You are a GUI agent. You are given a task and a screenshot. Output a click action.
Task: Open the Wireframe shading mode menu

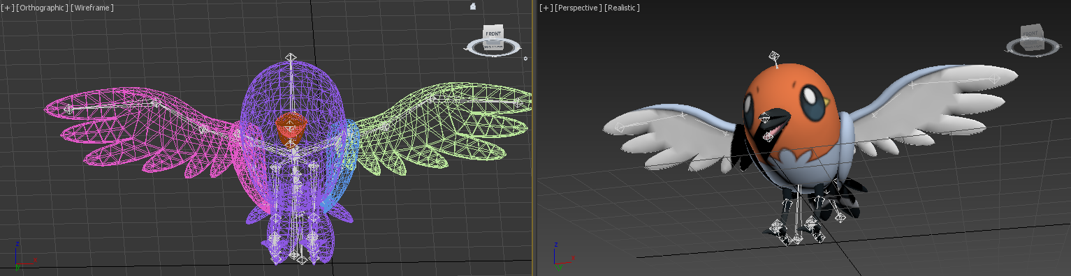pos(92,8)
